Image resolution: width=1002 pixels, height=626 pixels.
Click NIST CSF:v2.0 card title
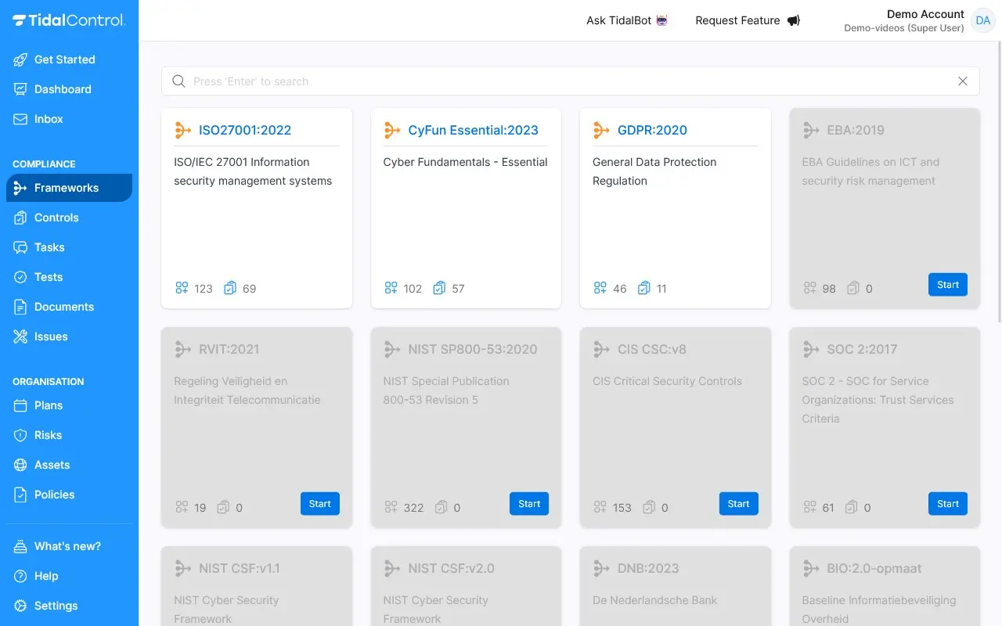coord(452,569)
